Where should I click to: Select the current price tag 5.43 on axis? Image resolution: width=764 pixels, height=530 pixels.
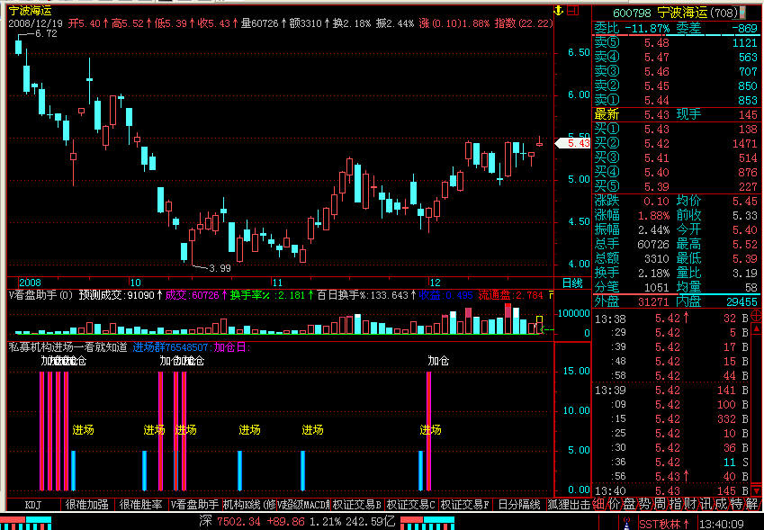tap(573, 143)
